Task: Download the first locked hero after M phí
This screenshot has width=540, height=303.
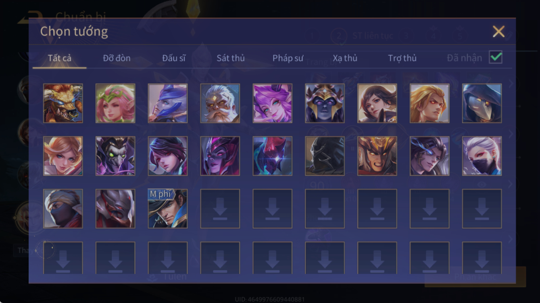Action: 220,209
